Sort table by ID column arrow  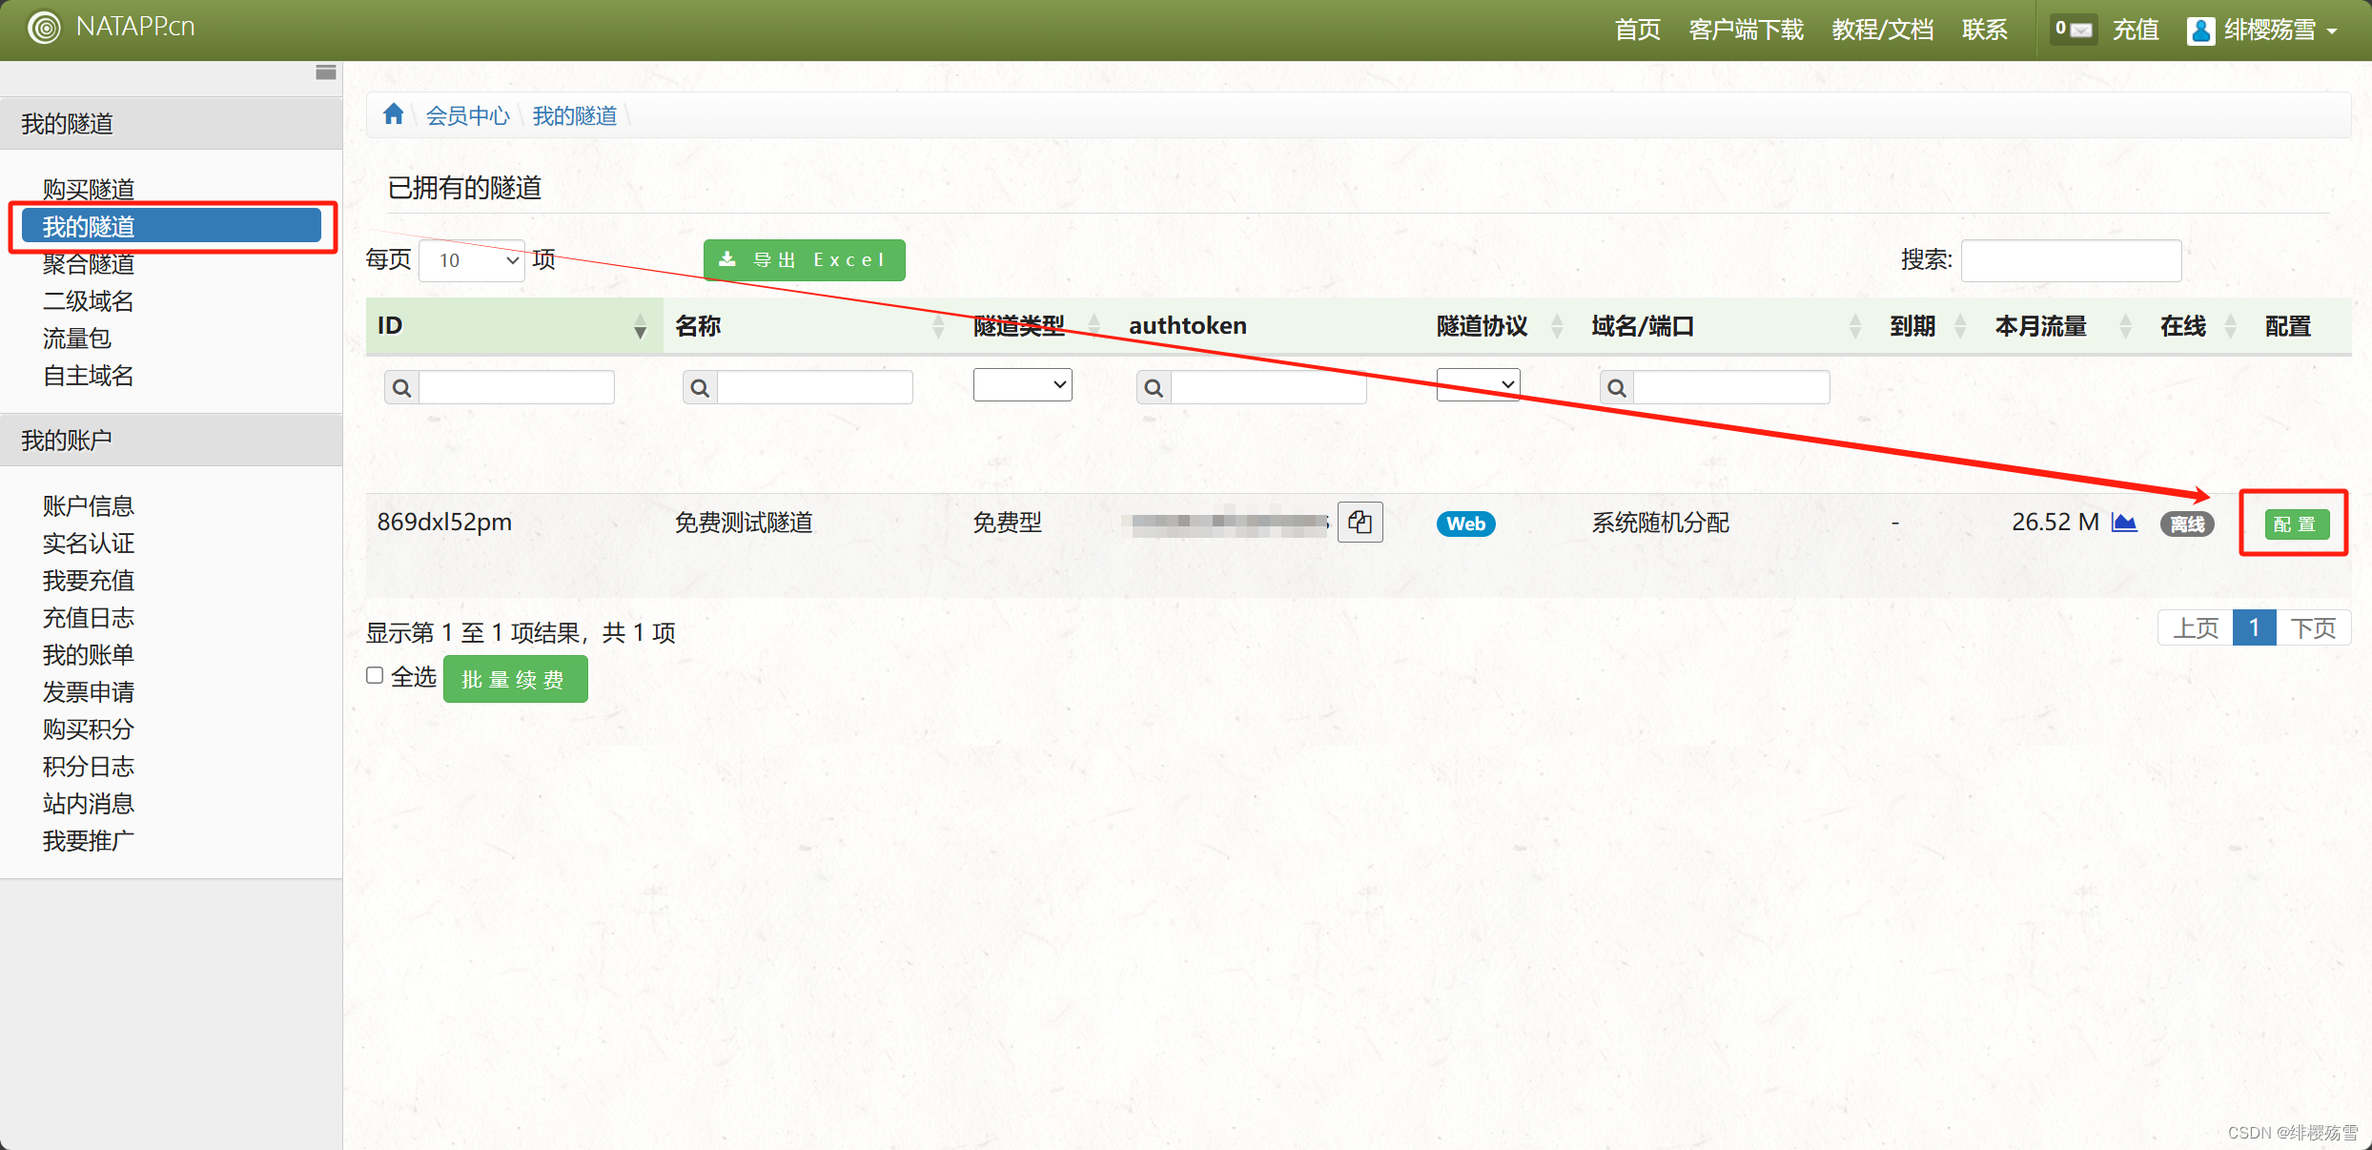pos(640,327)
